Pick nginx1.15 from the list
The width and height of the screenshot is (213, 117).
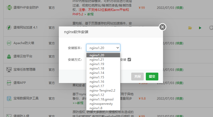point(103,77)
